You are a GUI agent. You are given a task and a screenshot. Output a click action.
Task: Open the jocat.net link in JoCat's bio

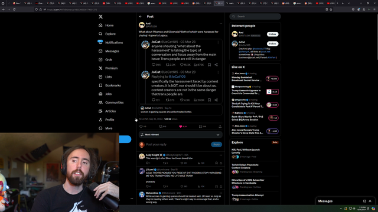point(265,52)
